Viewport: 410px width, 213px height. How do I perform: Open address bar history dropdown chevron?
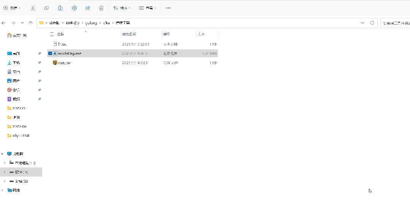[362, 23]
